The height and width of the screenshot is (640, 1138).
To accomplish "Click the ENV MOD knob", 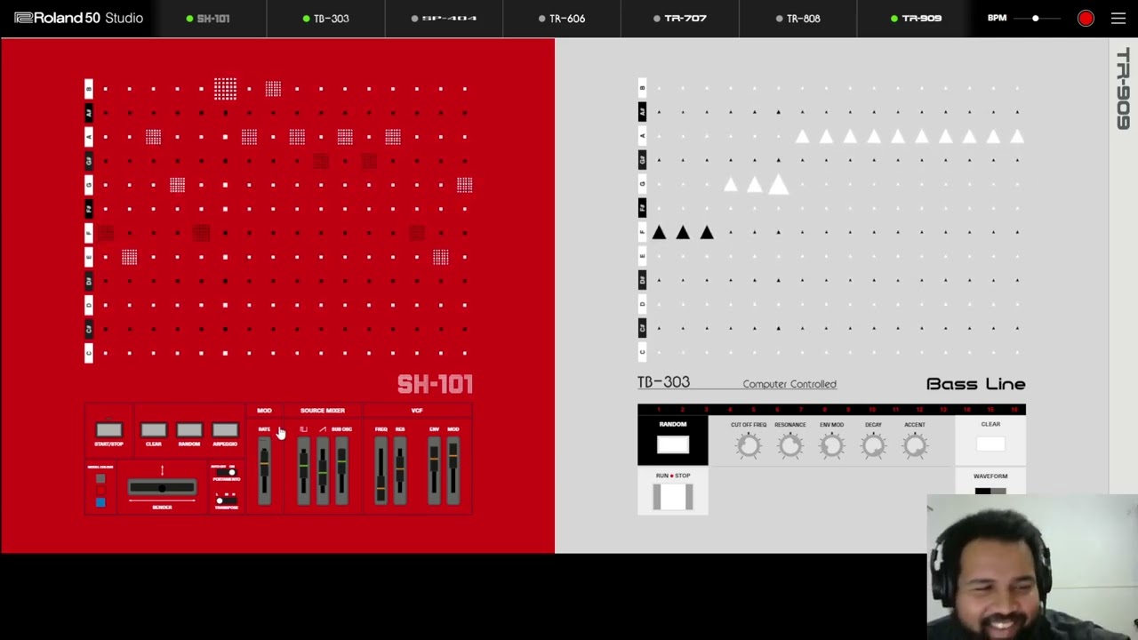I will pyautogui.click(x=831, y=446).
